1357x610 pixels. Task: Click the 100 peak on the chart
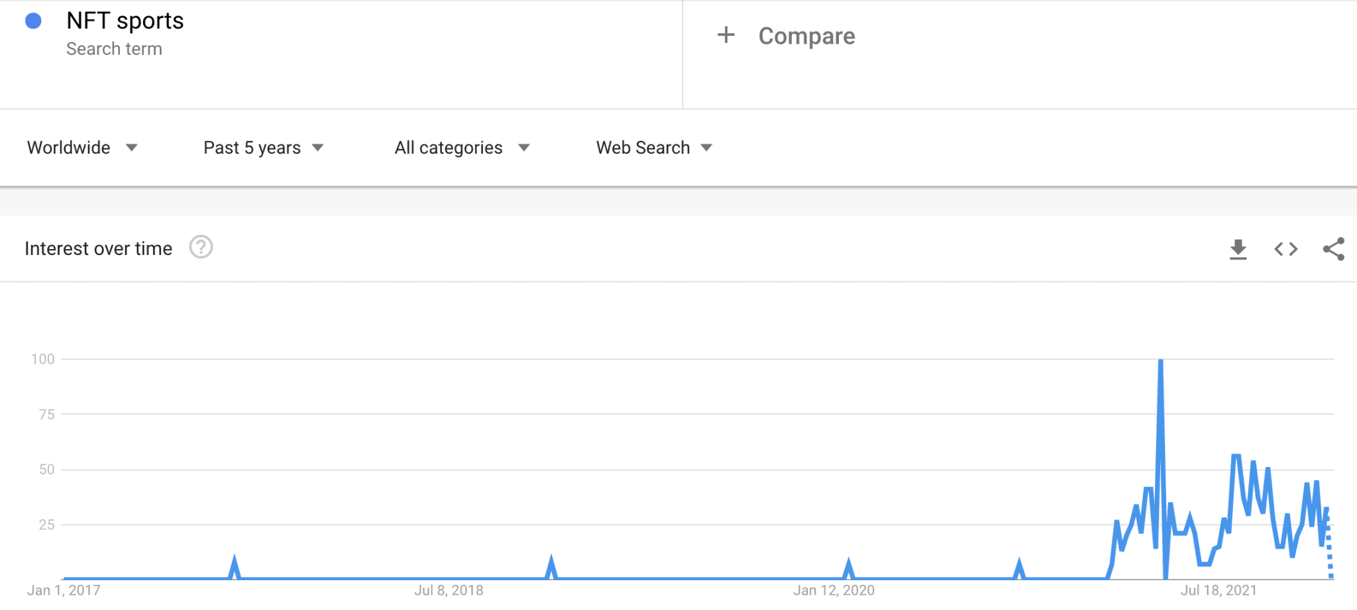[1160, 362]
